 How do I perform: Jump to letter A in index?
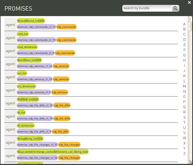tap(184, 24)
